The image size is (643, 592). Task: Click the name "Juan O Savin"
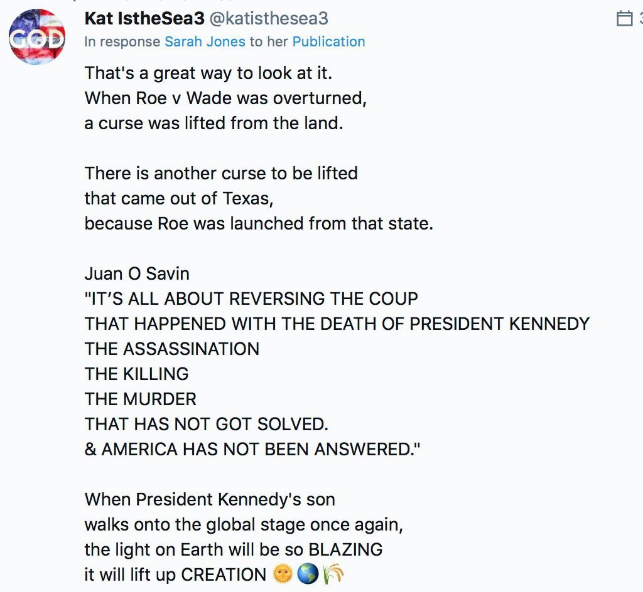137,274
